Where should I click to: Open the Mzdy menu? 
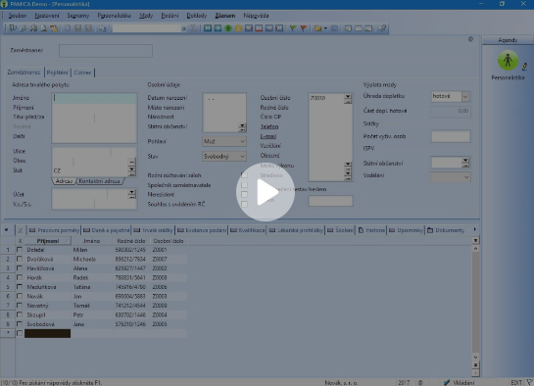tap(146, 16)
